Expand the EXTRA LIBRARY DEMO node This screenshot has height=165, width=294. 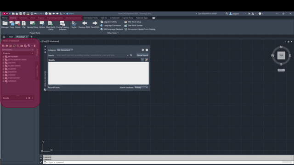tap(3, 60)
